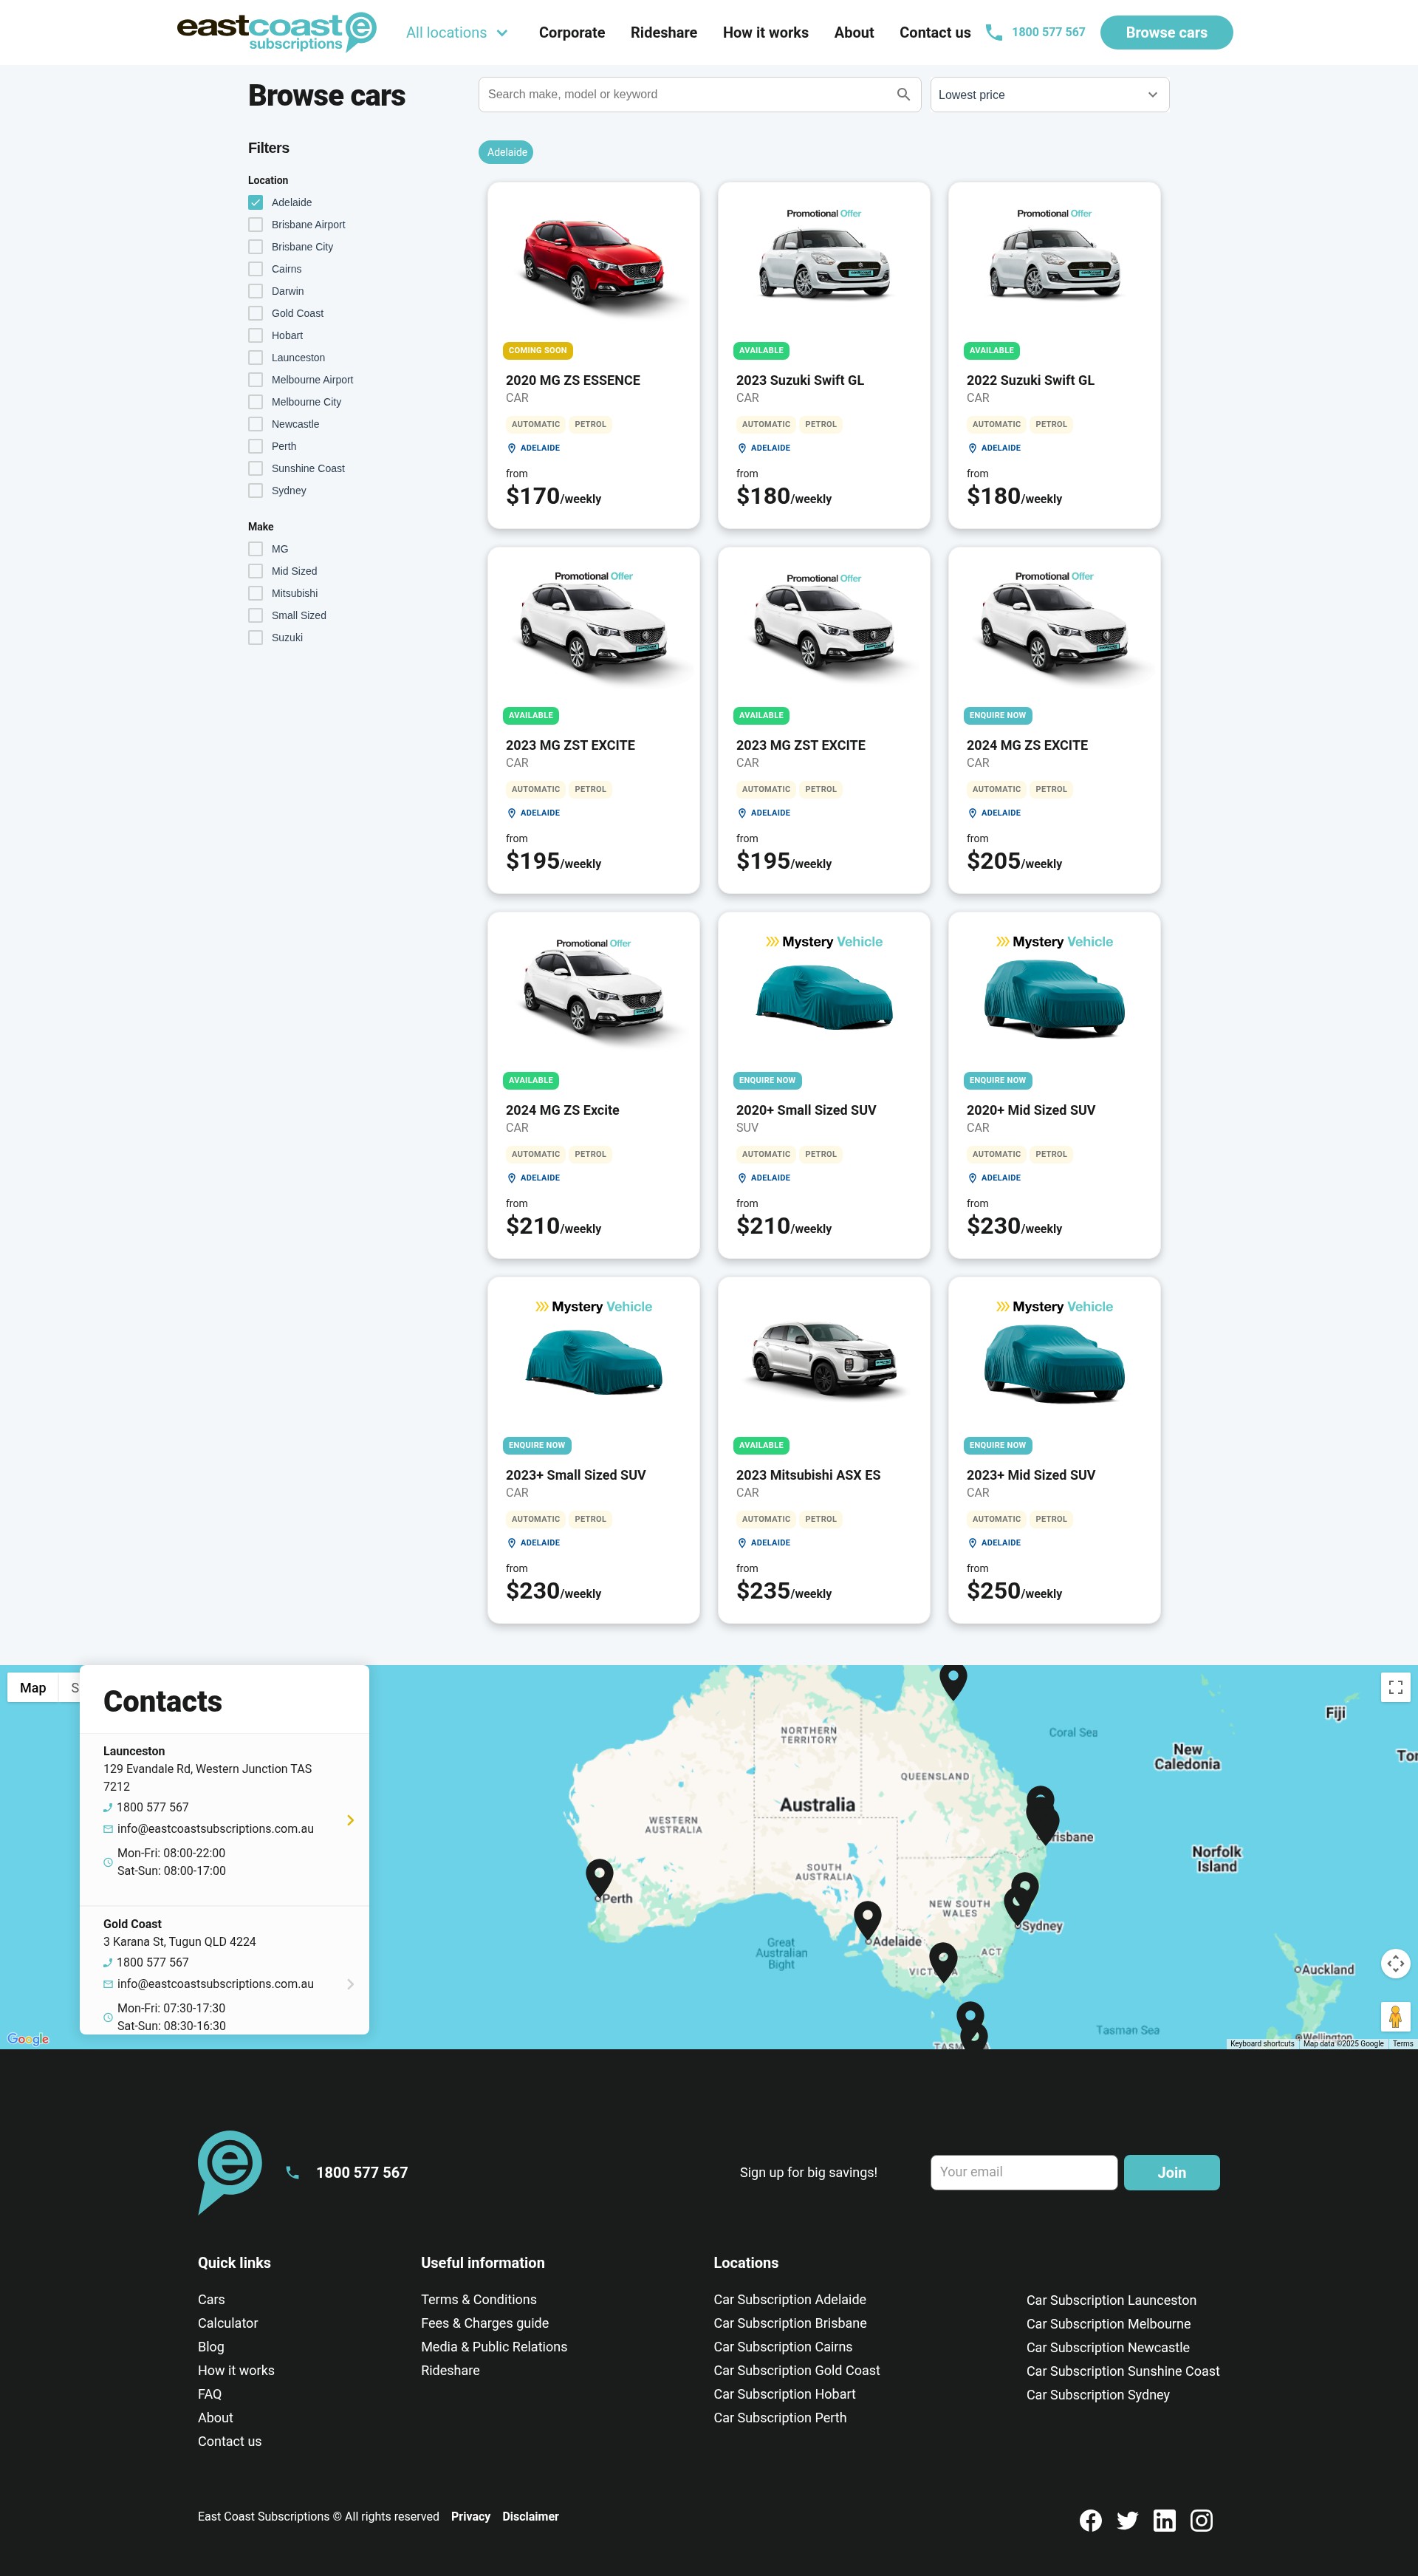
Task: Check the Suzuki make filter
Action: click(255, 638)
